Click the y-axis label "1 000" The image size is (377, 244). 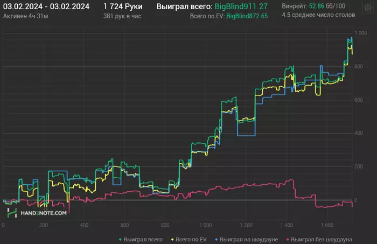[x=361, y=33]
